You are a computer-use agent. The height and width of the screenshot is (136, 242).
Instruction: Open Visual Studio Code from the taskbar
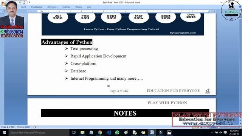109,133
